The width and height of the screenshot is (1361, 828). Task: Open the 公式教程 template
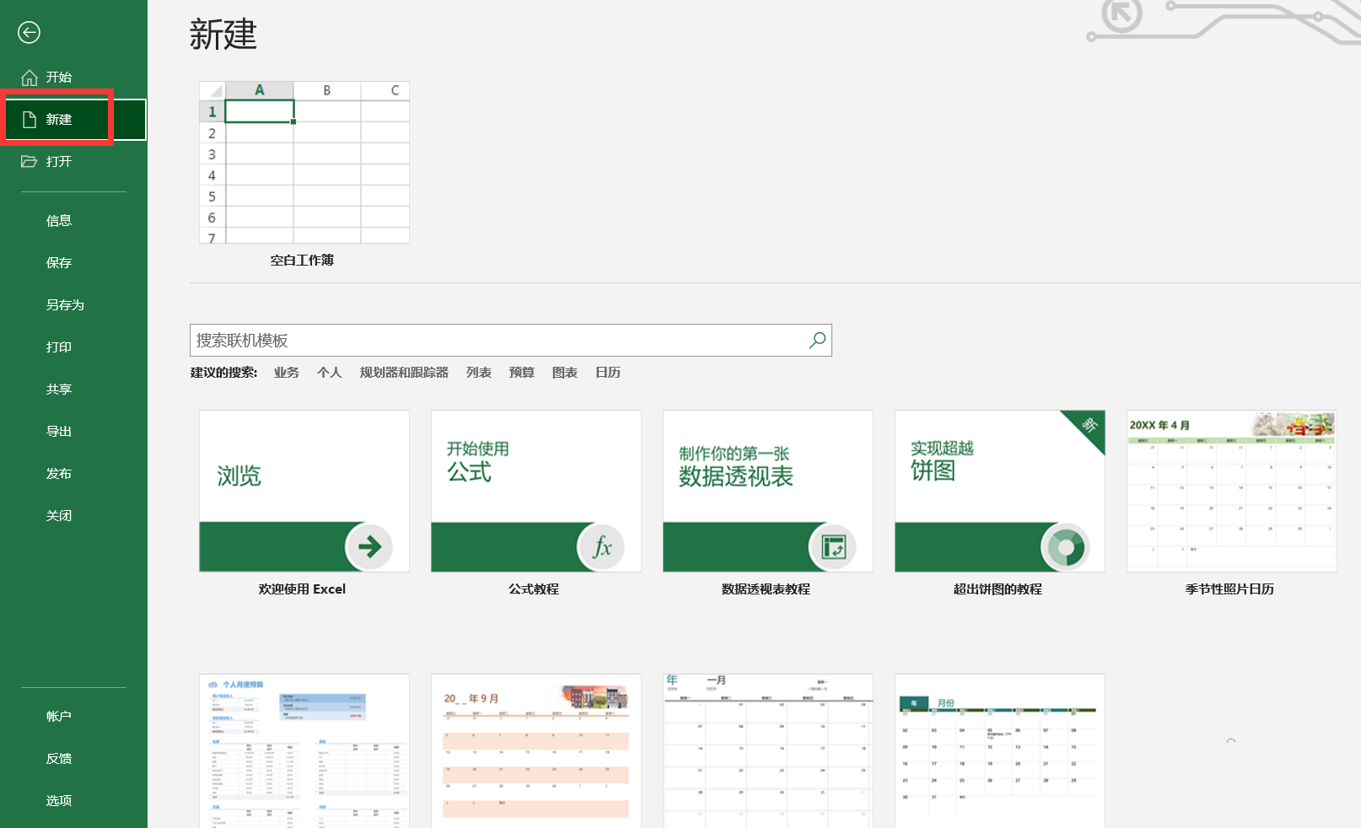click(x=536, y=491)
